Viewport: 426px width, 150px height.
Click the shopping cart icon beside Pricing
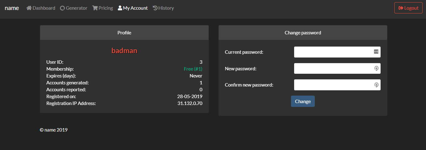(95, 8)
